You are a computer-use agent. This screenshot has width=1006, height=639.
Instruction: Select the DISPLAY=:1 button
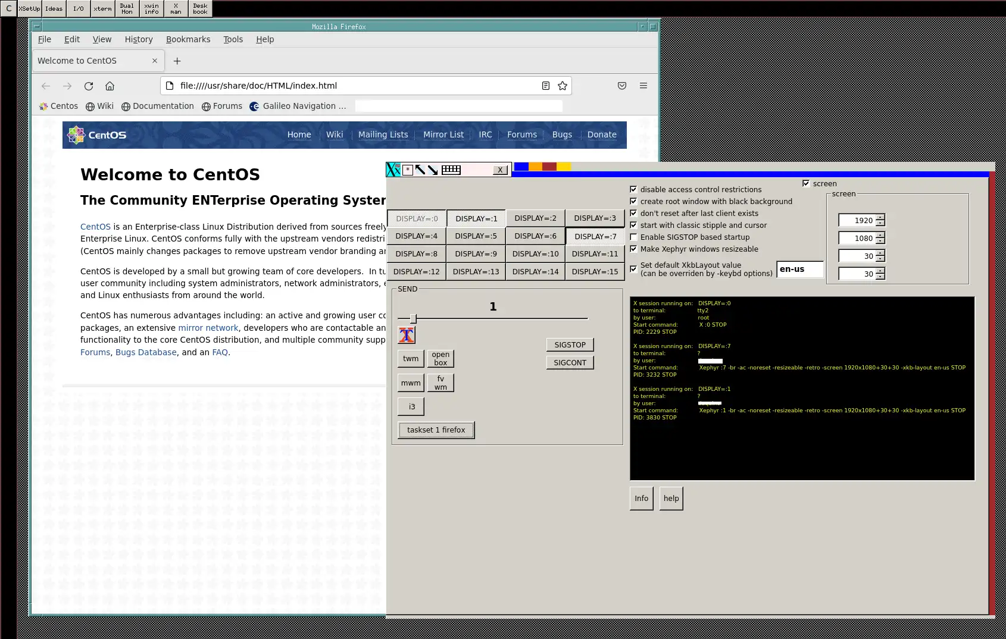[x=476, y=218]
